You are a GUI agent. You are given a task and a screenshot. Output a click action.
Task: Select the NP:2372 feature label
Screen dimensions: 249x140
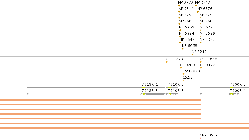point(186,3)
